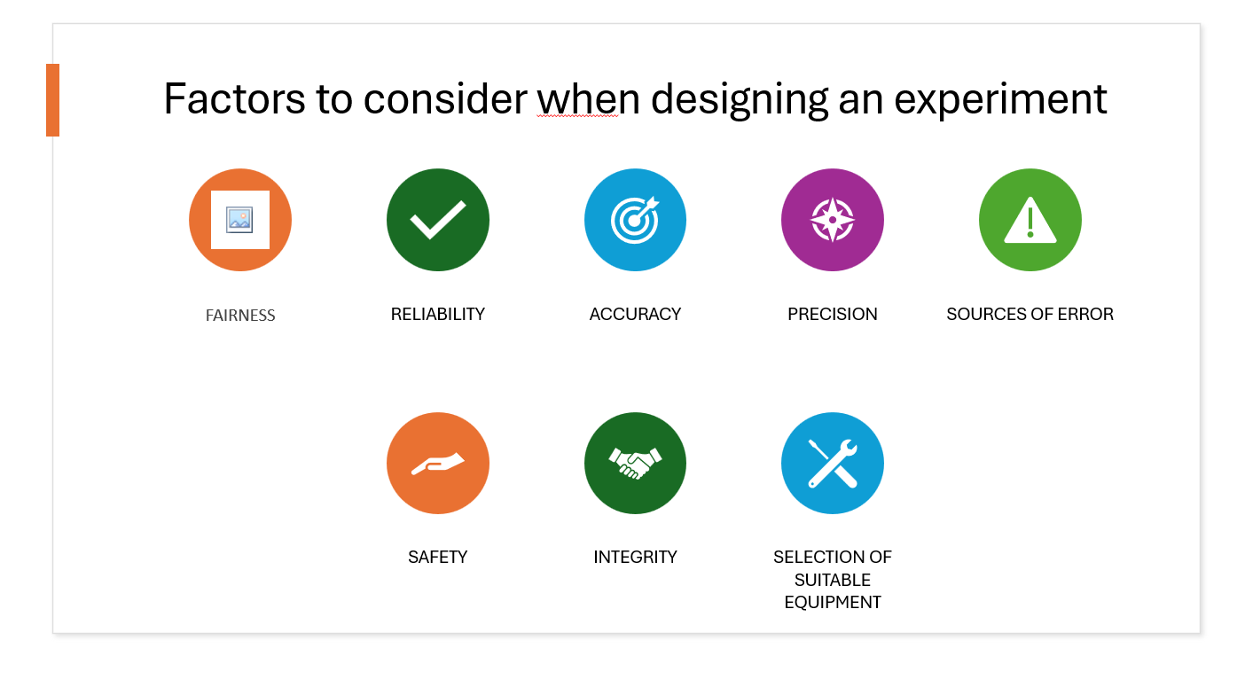Select the SOURCES OF ERROR label
1245x695 pixels.
1030,314
